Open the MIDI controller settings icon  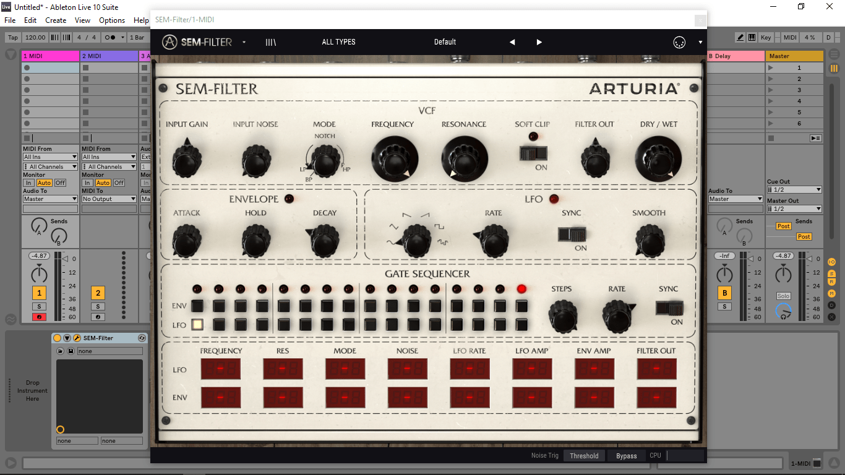click(679, 42)
